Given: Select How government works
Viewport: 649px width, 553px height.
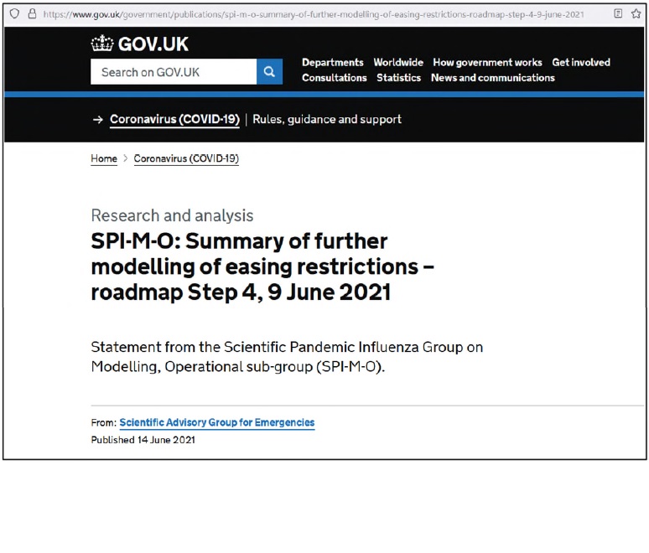Looking at the screenshot, I should click(487, 63).
